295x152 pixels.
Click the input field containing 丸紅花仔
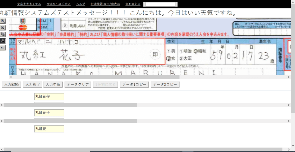click(x=49, y=97)
